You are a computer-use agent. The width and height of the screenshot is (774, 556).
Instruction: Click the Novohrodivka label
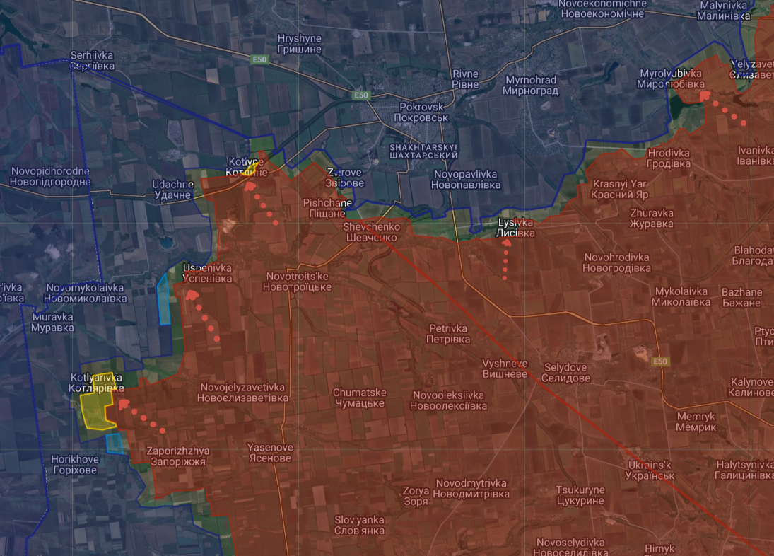coord(616,262)
